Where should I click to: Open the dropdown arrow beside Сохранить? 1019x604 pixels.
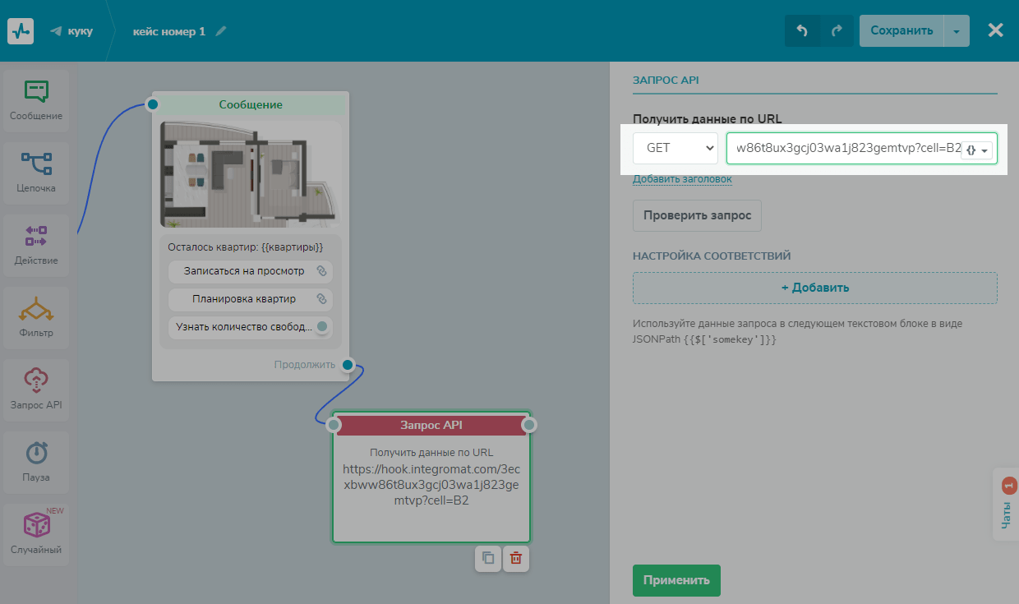point(957,31)
